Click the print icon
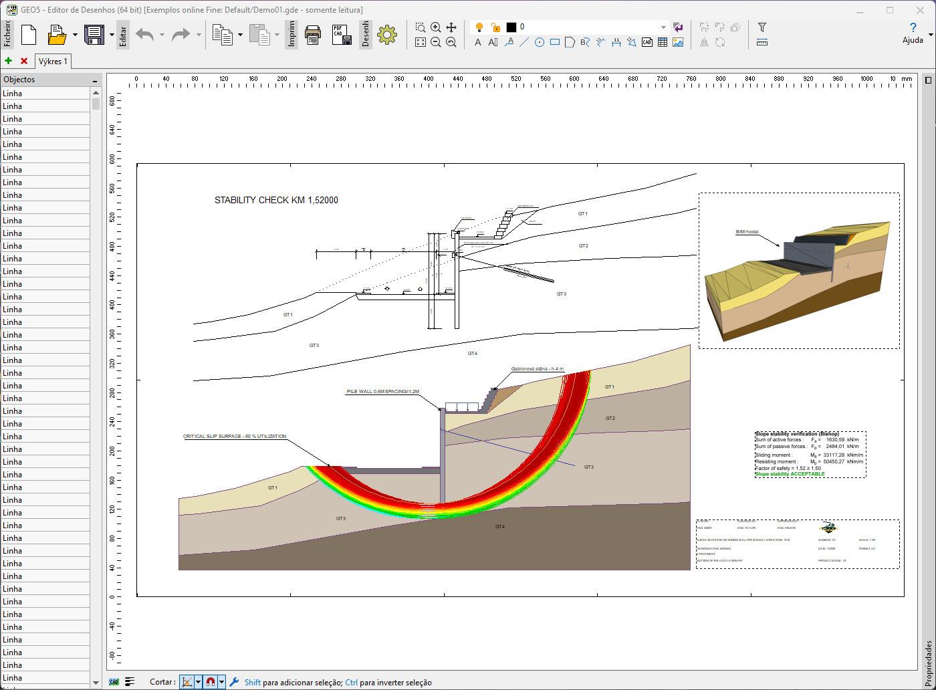The height and width of the screenshot is (690, 936). 313,35
